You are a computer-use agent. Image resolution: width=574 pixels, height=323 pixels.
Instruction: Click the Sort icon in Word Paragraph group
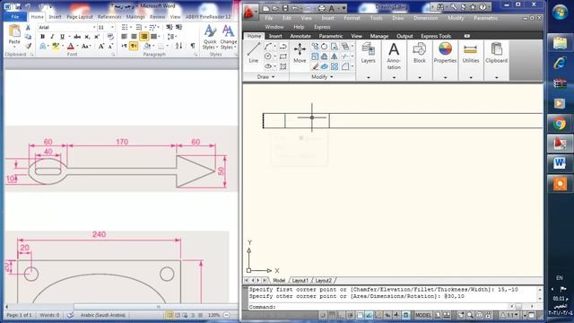tap(178, 46)
